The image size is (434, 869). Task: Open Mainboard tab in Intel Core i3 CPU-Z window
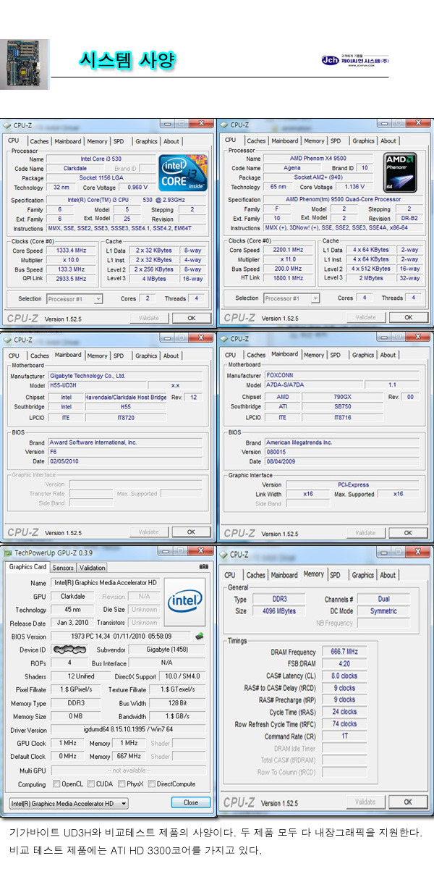pos(68,141)
